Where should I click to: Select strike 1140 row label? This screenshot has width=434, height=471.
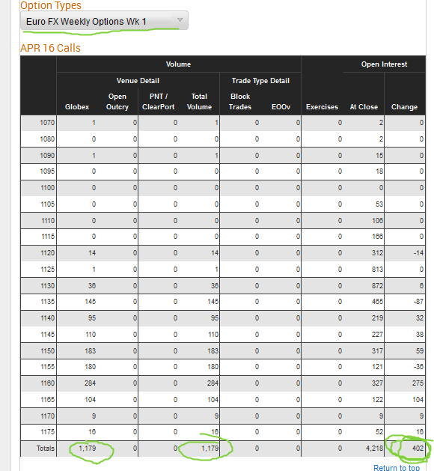tap(47, 318)
